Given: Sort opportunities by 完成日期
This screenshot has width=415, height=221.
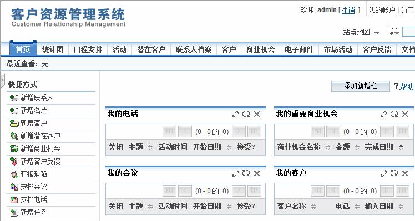Looking at the screenshot, I should coord(401,147).
